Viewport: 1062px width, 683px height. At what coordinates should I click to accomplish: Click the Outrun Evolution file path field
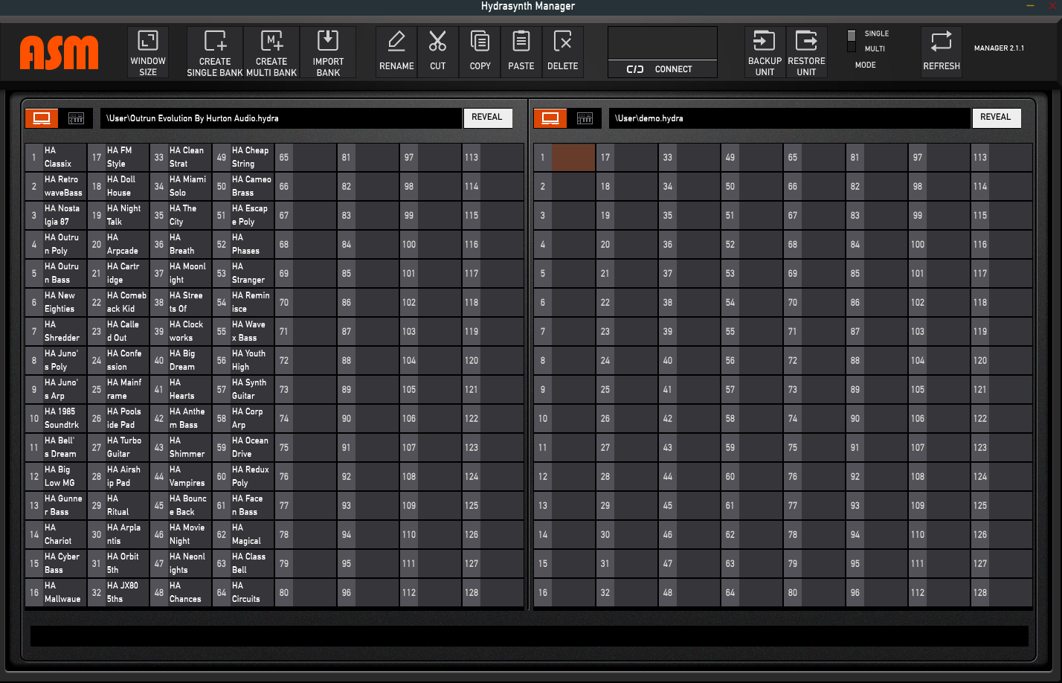point(281,118)
